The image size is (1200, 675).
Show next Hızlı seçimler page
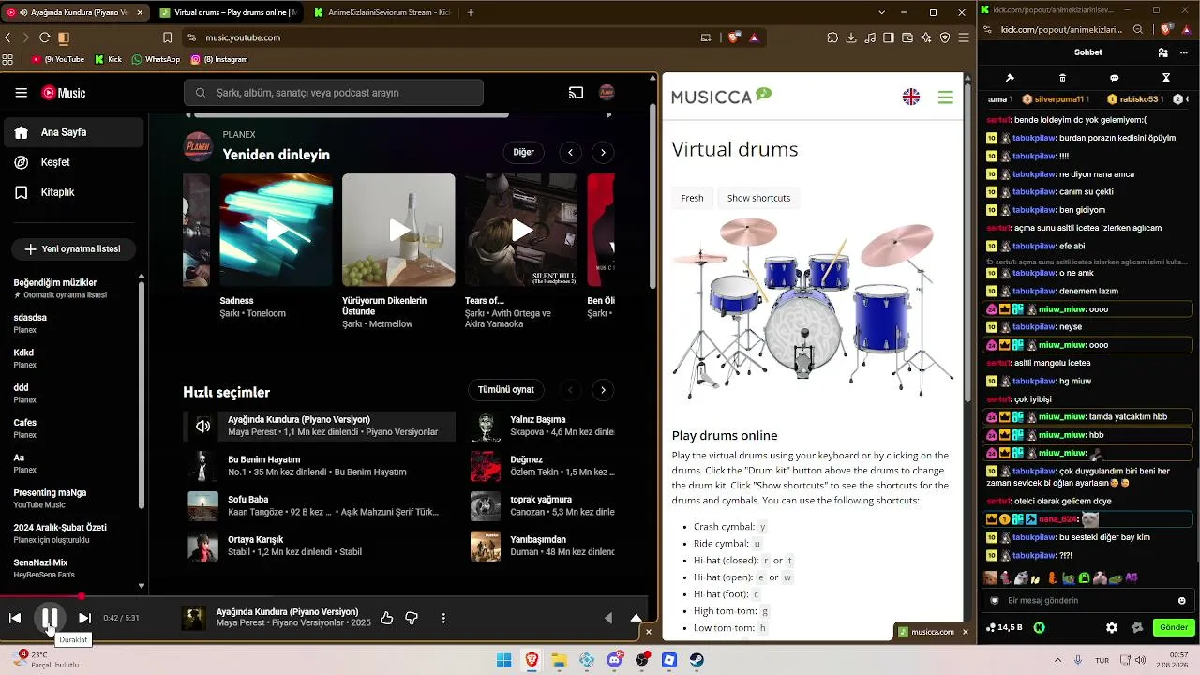coord(603,390)
